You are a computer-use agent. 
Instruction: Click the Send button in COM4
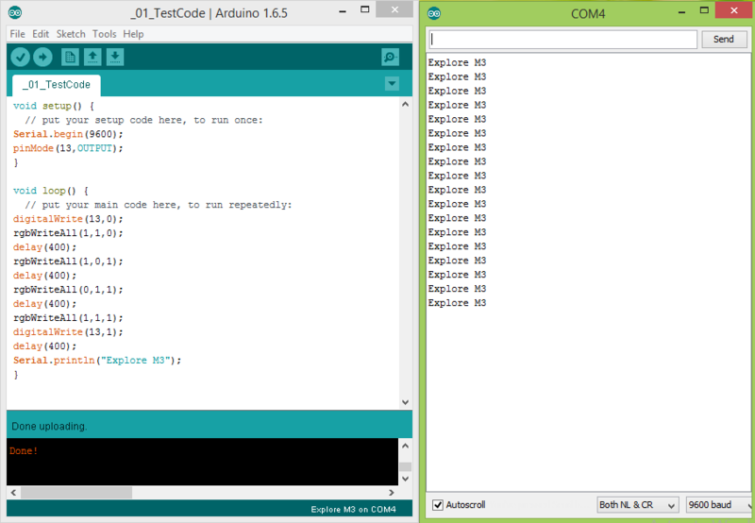coord(724,39)
